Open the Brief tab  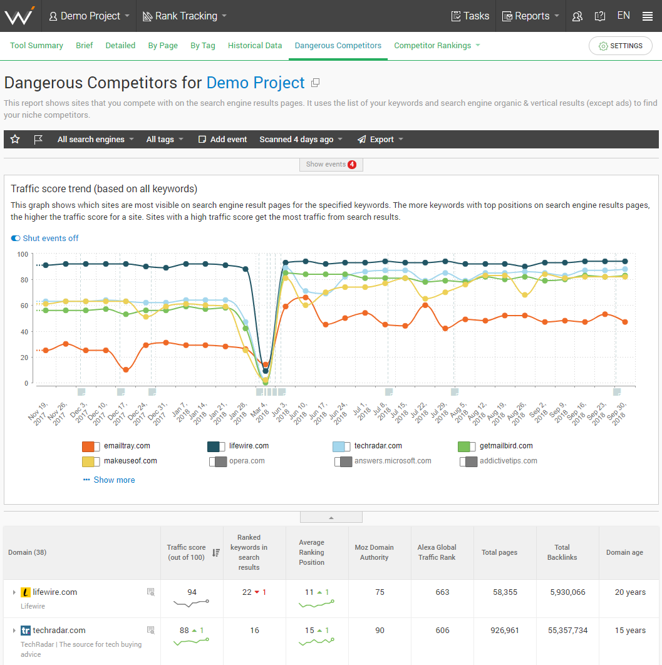pyautogui.click(x=85, y=45)
